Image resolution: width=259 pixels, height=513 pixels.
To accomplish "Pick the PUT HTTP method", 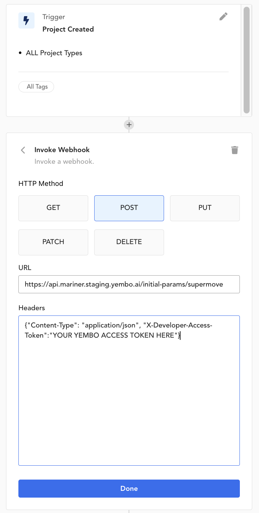I will coord(205,208).
